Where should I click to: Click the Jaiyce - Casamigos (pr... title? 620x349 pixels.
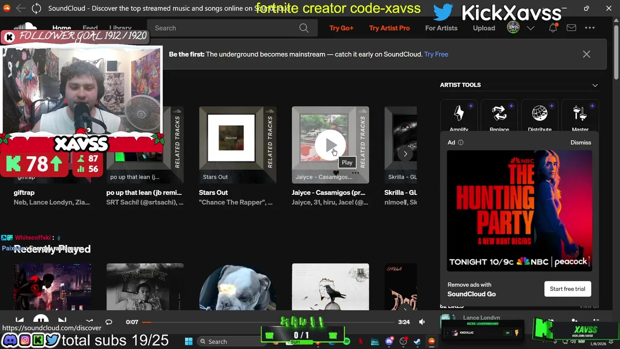[x=329, y=192]
